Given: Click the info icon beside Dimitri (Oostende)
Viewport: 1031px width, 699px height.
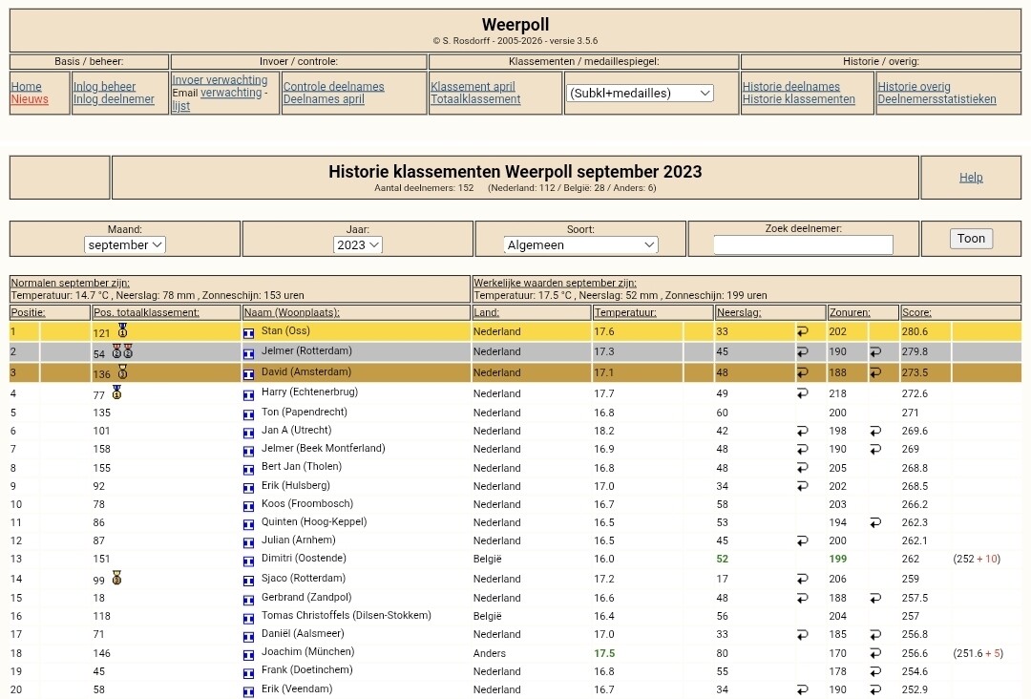Looking at the screenshot, I should pyautogui.click(x=248, y=561).
